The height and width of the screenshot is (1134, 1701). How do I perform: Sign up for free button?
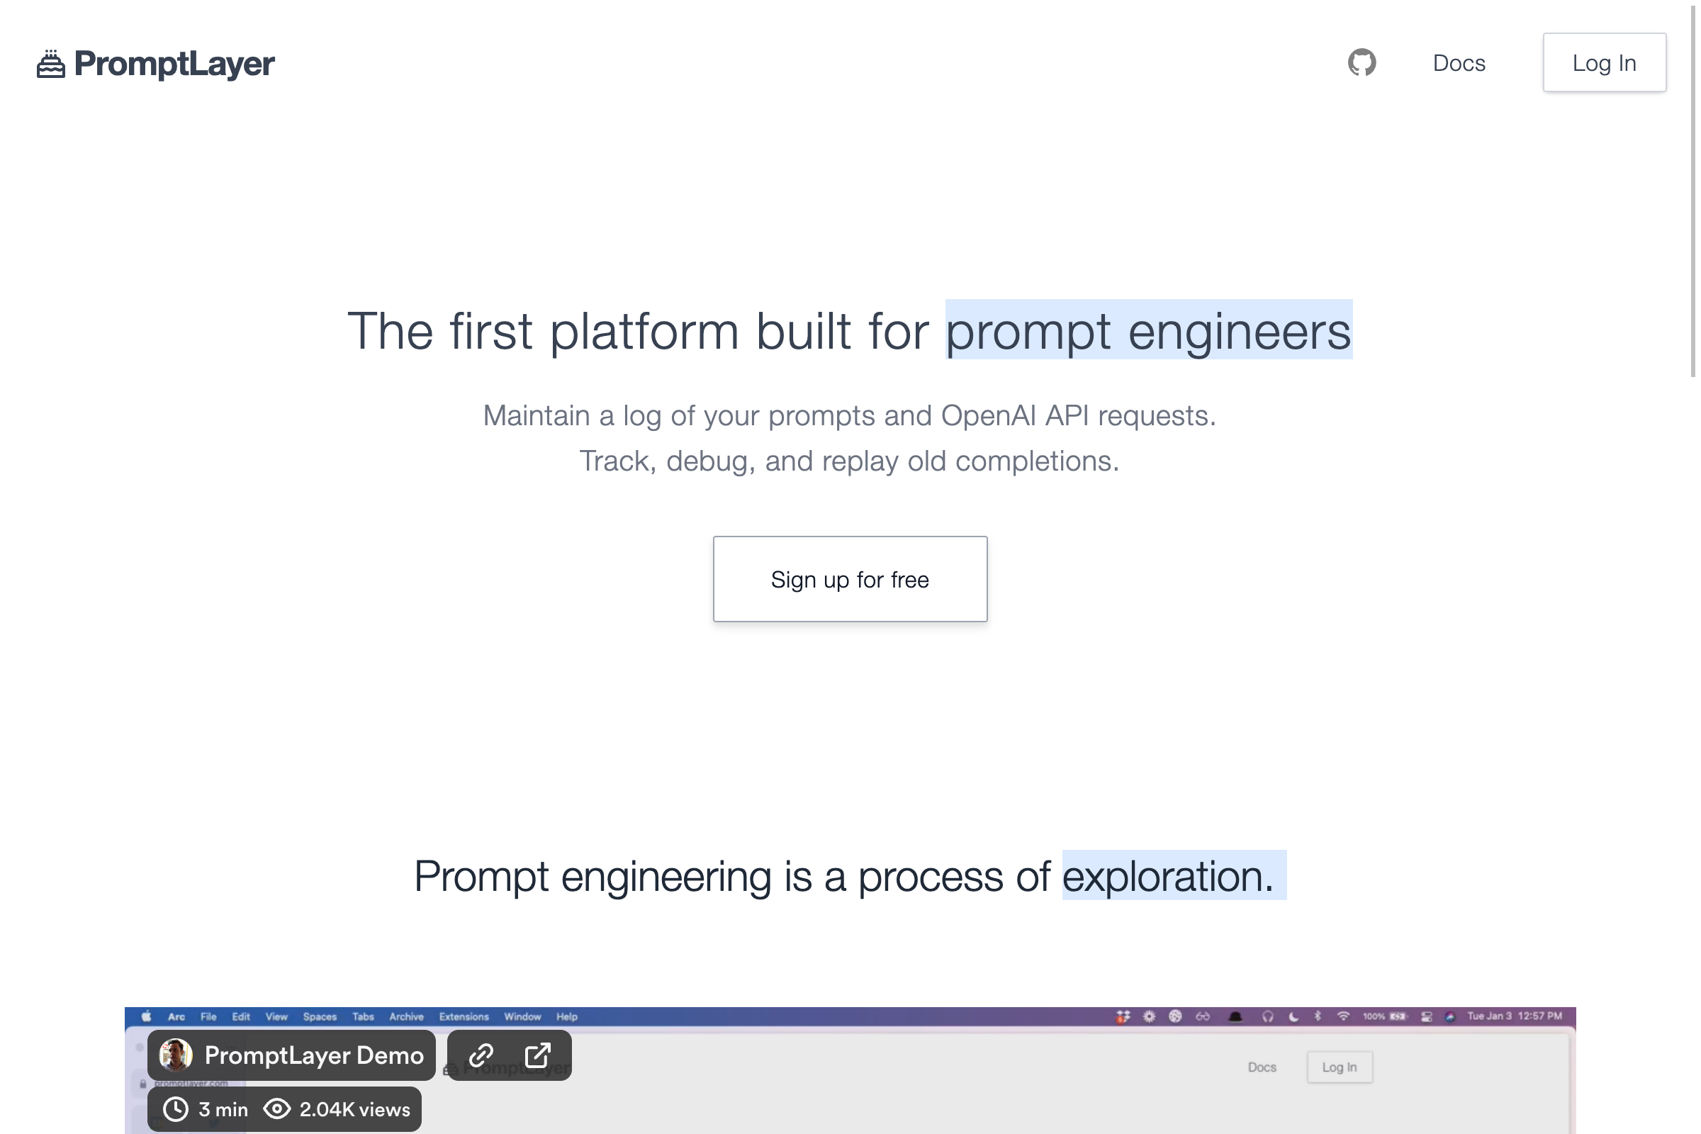click(x=849, y=578)
